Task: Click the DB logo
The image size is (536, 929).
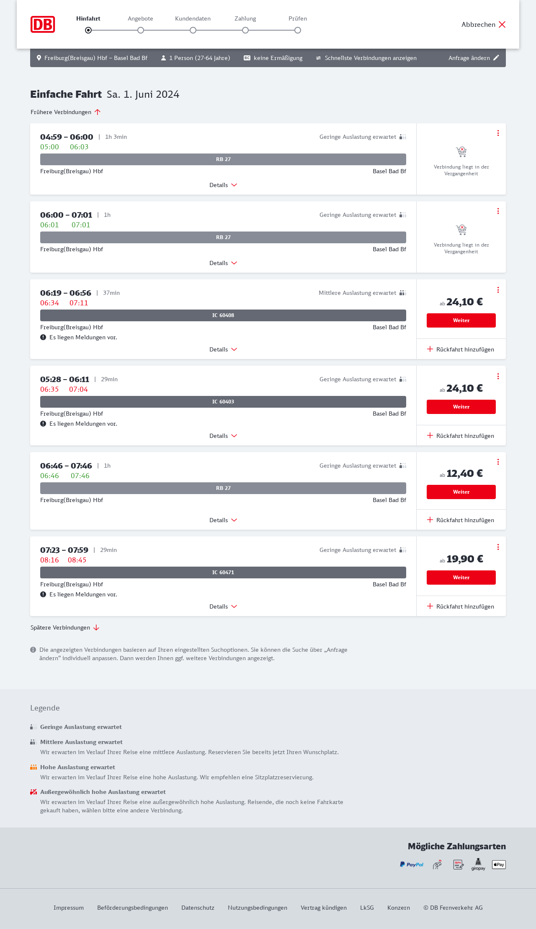Action: pos(43,24)
